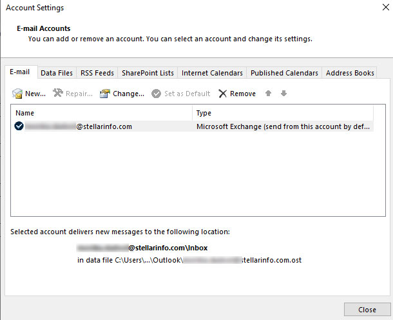
Task: Click the Set as Default checkmark icon
Action: [x=156, y=94]
